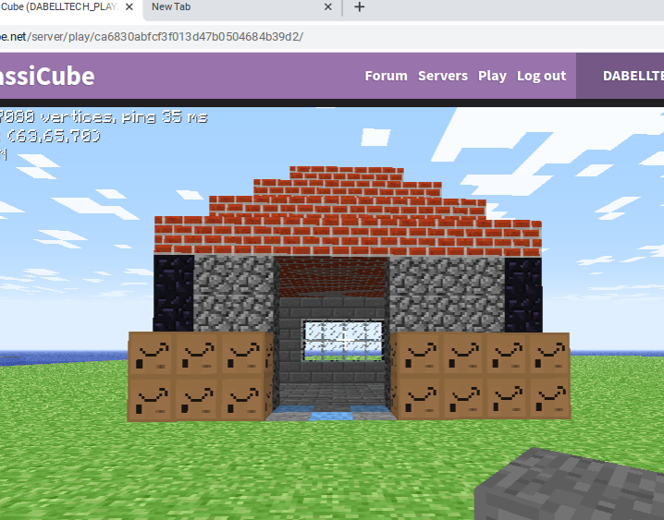Open the Forum link in the header

386,76
